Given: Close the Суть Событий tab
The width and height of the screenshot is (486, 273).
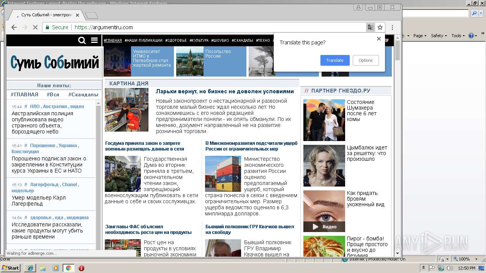Looking at the screenshot, I should [77, 15].
